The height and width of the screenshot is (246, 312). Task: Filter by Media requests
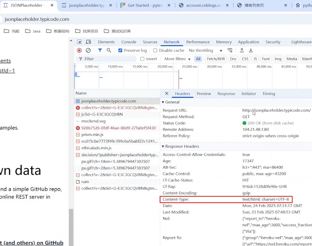click(292, 59)
